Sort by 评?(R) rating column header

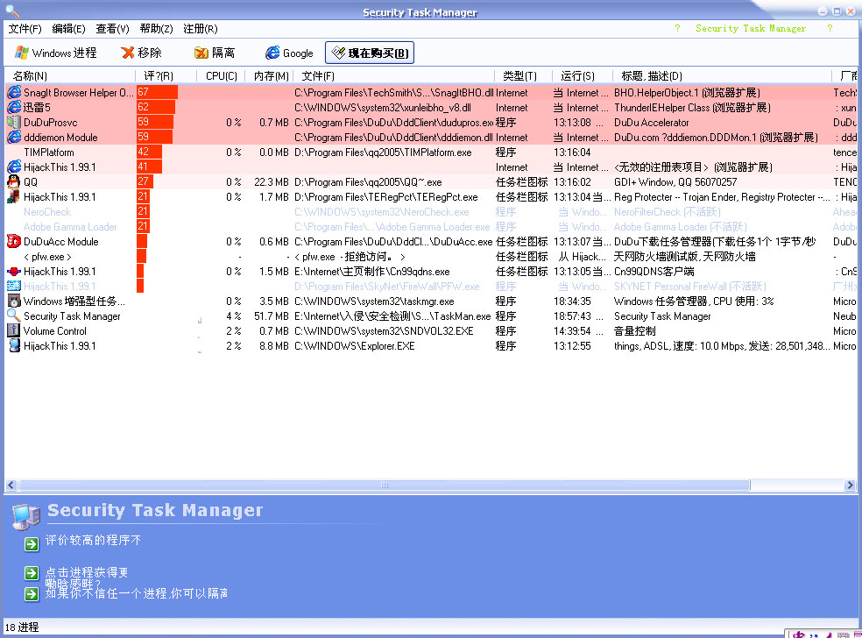[166, 76]
